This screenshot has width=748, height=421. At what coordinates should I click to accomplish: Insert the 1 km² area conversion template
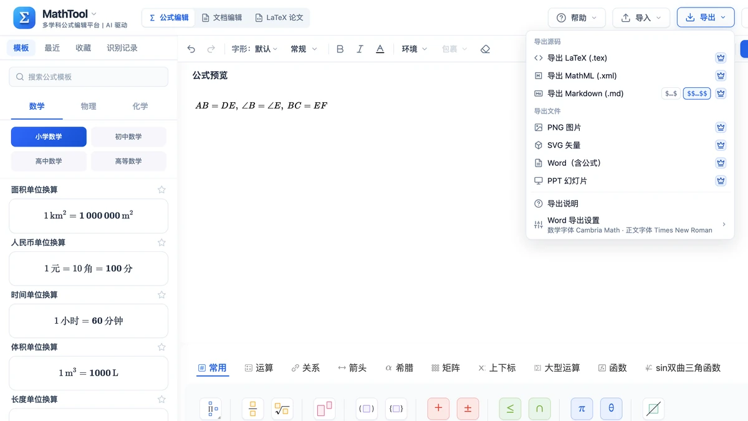pos(89,216)
